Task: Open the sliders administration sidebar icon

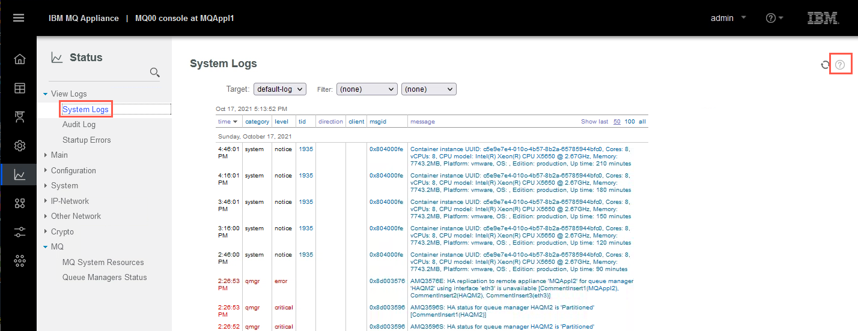Action: [20, 232]
